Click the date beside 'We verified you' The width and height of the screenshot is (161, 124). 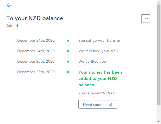click(x=36, y=62)
